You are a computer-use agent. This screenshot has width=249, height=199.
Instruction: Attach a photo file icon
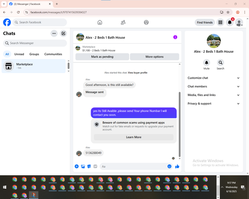click(x=83, y=166)
